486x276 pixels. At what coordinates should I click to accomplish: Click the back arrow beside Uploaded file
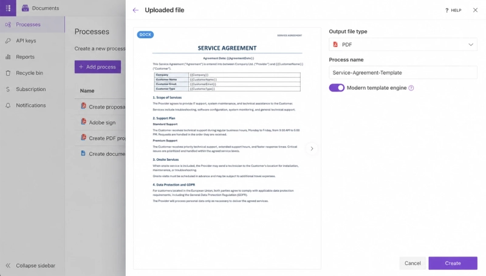(135, 10)
